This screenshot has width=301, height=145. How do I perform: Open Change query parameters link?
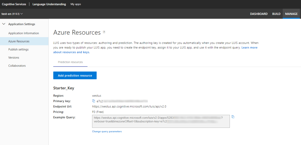point(107,132)
